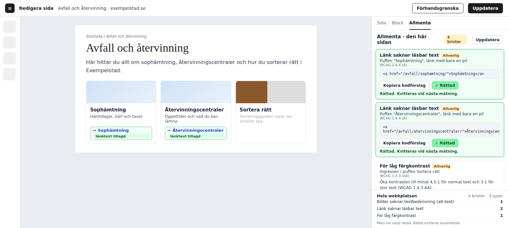
Task: Click the Bilder saknar textbeskrivning site-wide row
Action: click(x=440, y=202)
